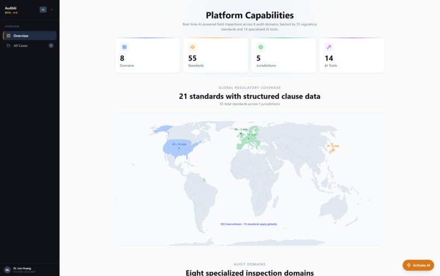The image size is (440, 276).
Task: Collapse the sidebar with the chevron arrow
Action: pyautogui.click(x=52, y=9)
